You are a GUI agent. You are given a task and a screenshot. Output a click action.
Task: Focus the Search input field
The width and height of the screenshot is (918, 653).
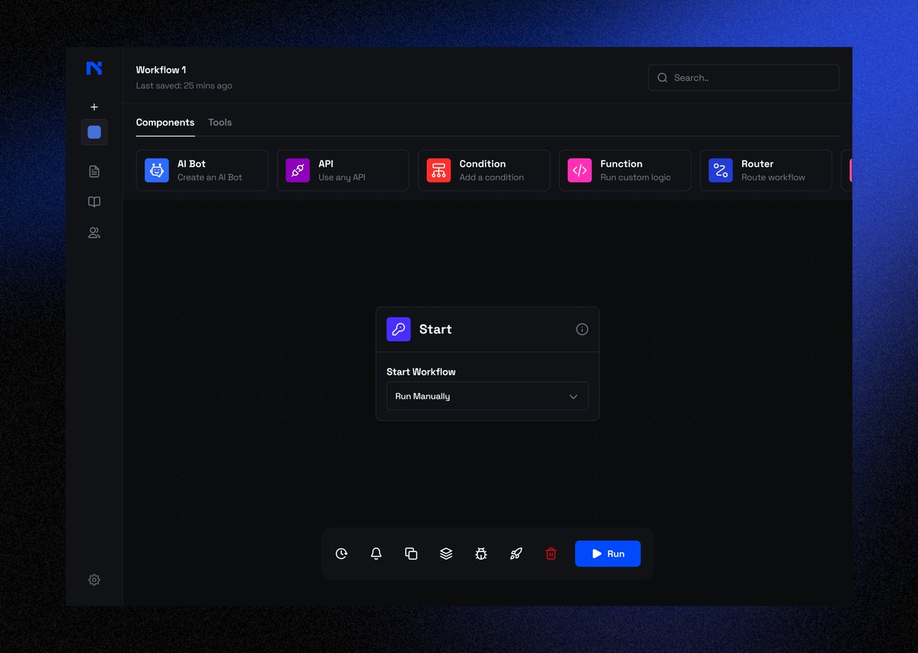point(744,77)
